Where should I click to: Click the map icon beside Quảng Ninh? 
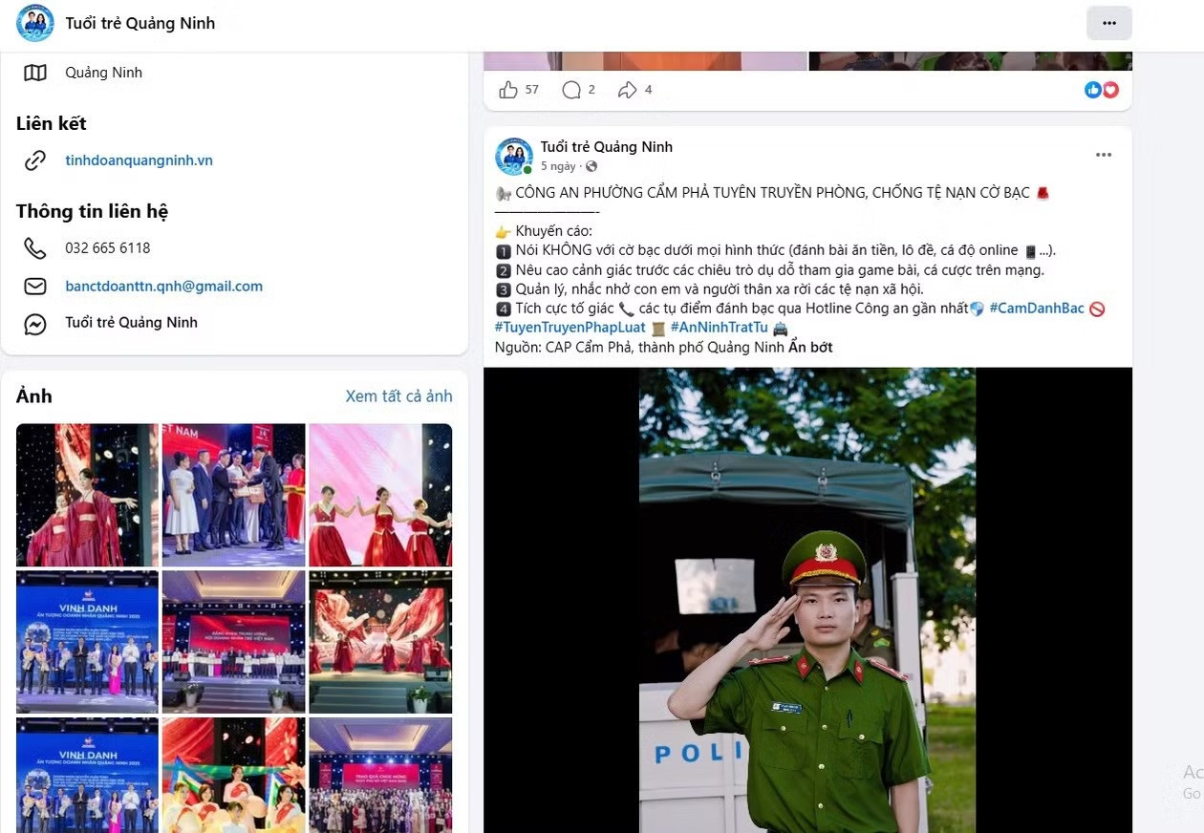click(x=35, y=73)
